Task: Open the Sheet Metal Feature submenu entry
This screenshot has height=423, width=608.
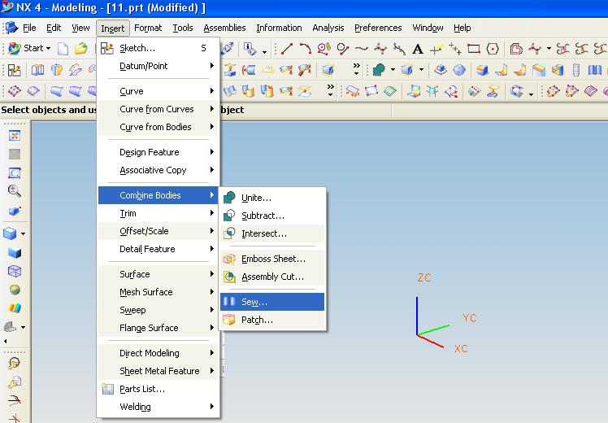Action: (x=159, y=371)
